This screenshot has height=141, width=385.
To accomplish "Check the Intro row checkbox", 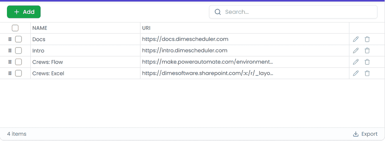I will [18, 51].
